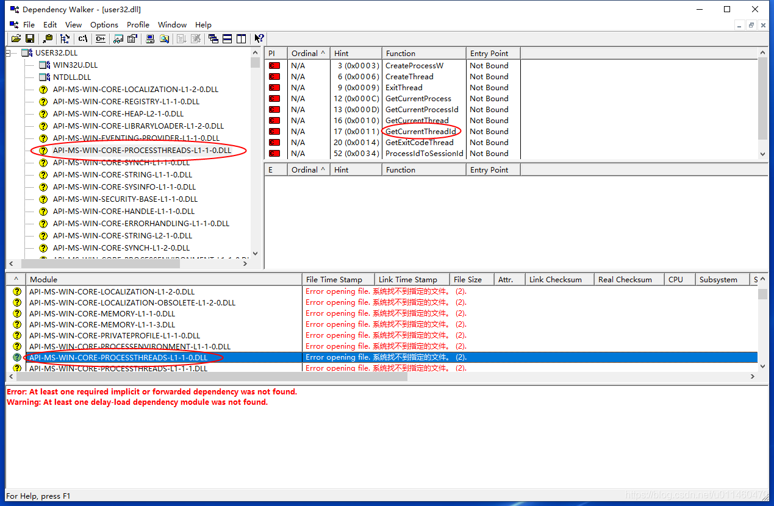Select API-MS-WIN-CORE-STRING-L2-1-0.DLL tree row
Viewport: 774px width, 506px height.
click(x=122, y=236)
